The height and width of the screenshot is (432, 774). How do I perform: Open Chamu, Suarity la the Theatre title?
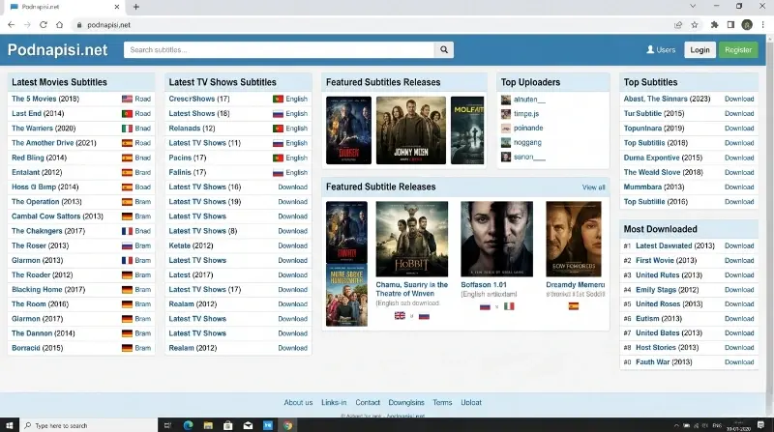click(x=412, y=289)
